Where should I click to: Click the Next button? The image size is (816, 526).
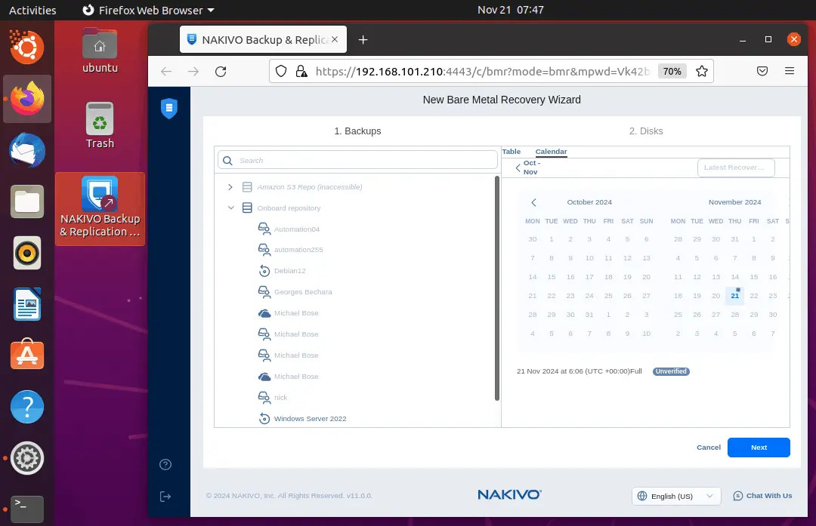click(x=759, y=448)
